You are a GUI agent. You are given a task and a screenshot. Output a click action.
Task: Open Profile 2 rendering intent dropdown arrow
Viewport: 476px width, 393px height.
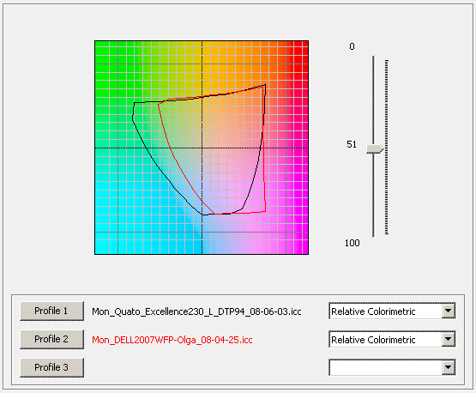(x=448, y=339)
